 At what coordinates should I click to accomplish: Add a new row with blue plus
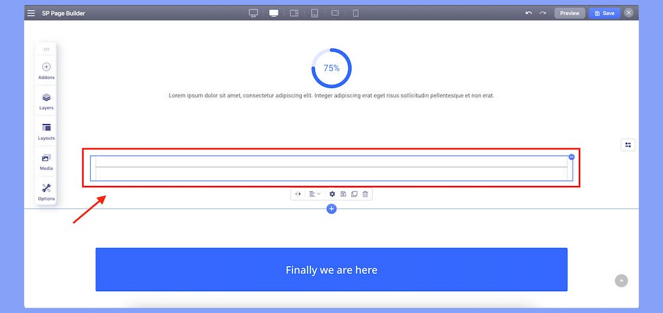(x=331, y=209)
